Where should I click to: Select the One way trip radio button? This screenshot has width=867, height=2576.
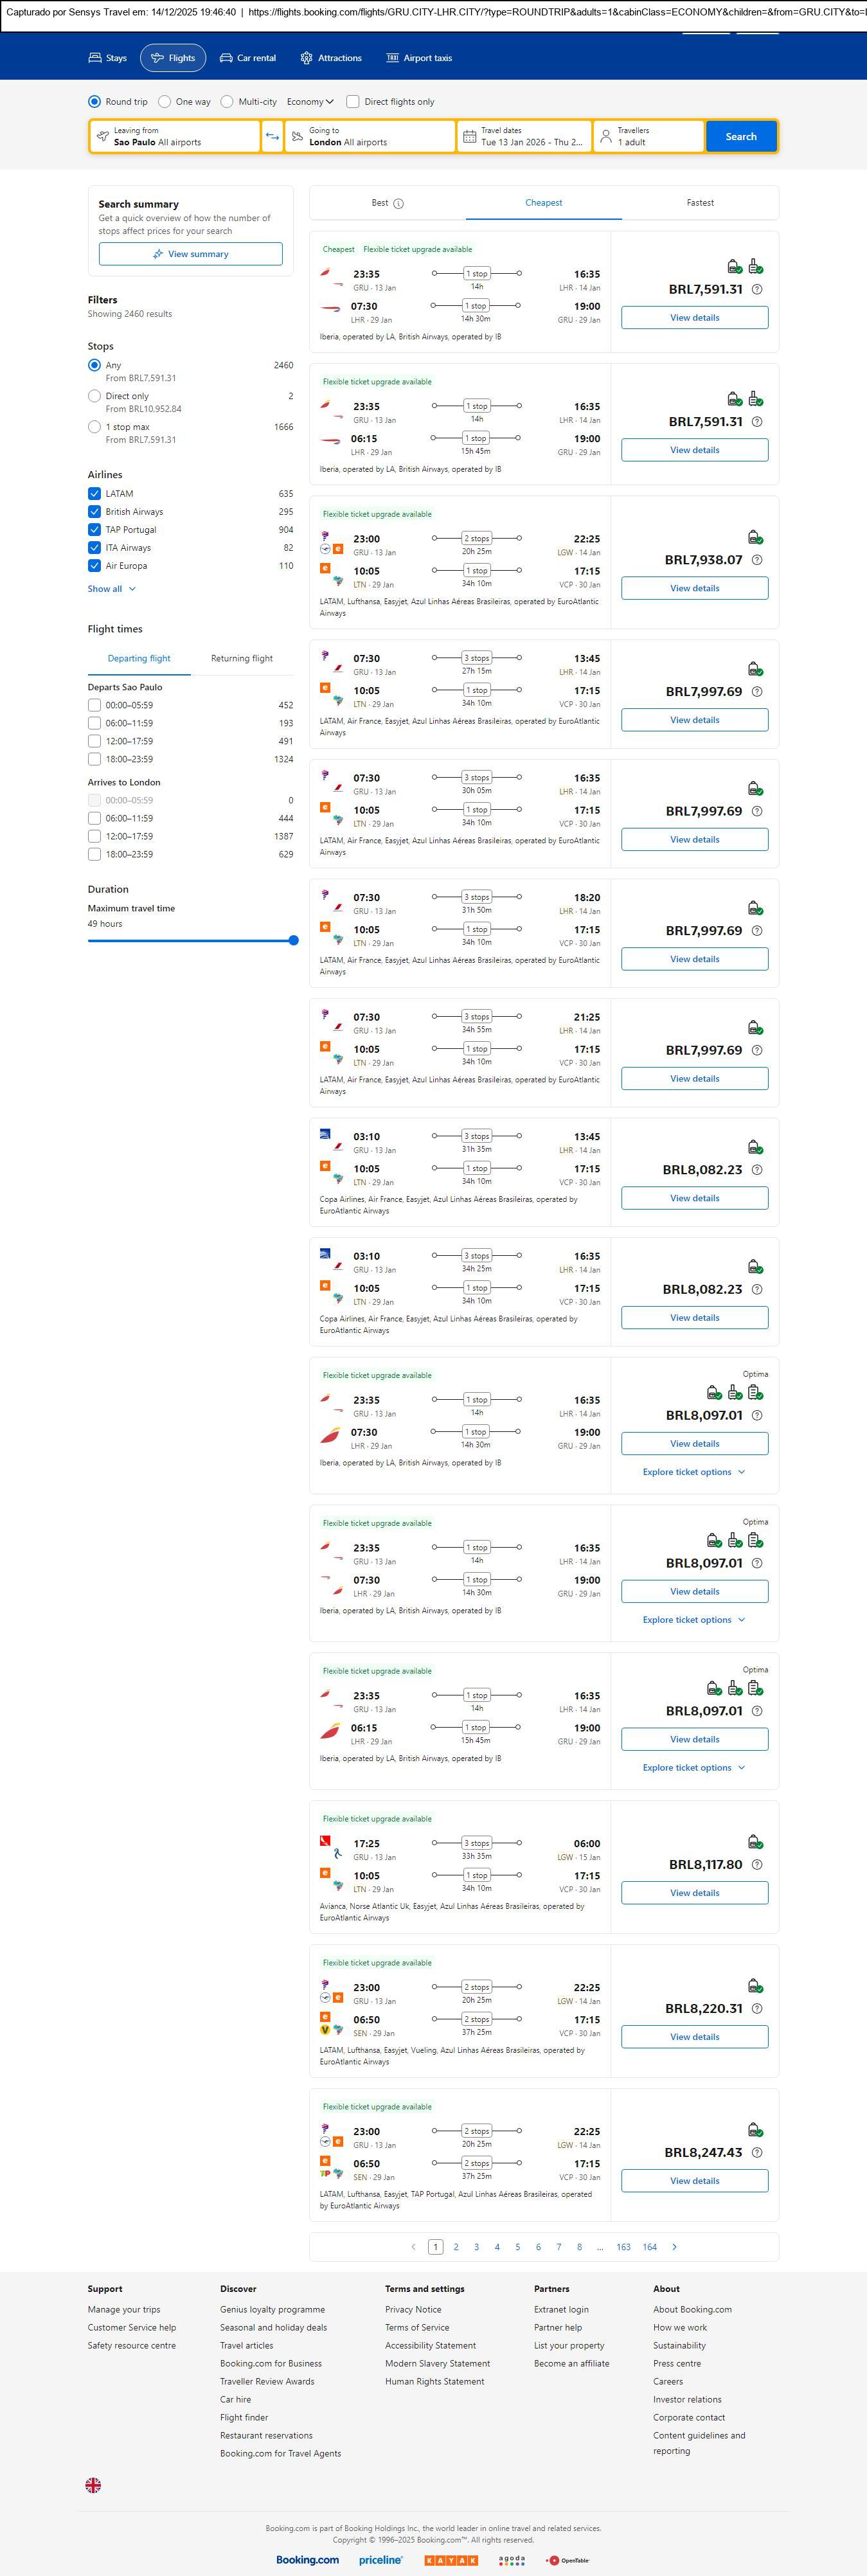[165, 102]
